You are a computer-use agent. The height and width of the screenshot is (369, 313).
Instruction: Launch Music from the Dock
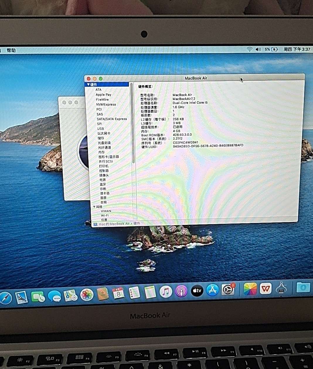pyautogui.click(x=166, y=292)
